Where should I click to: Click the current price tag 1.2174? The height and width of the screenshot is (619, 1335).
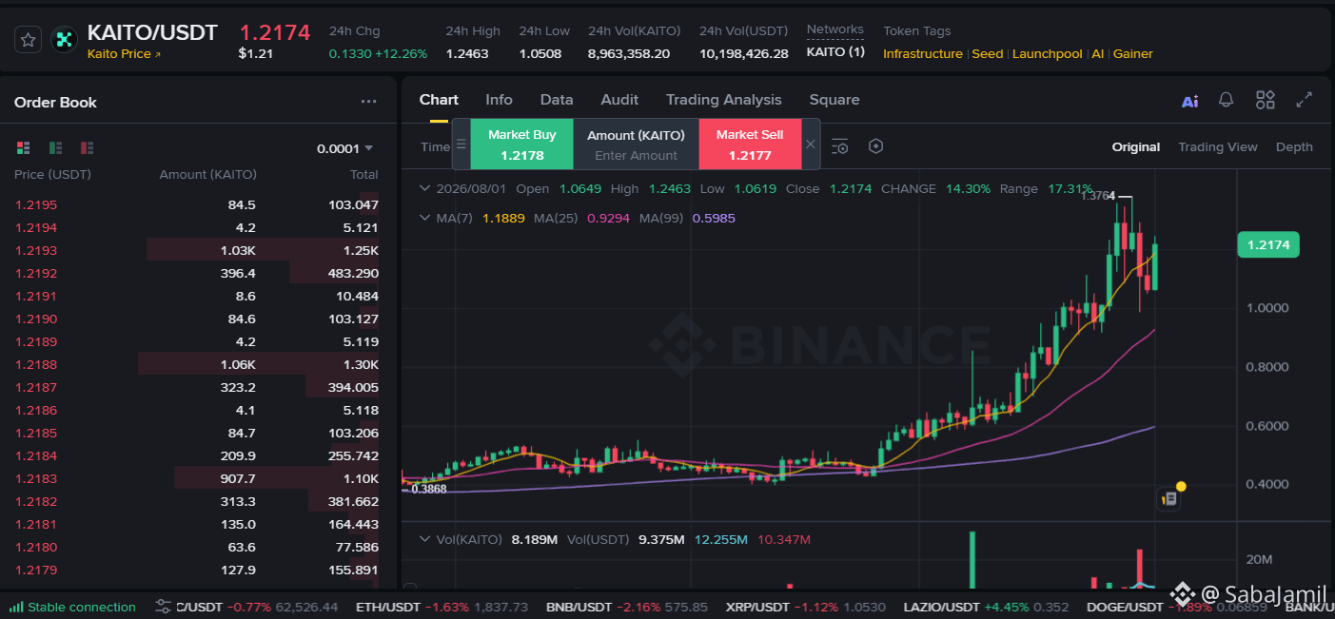click(1267, 244)
